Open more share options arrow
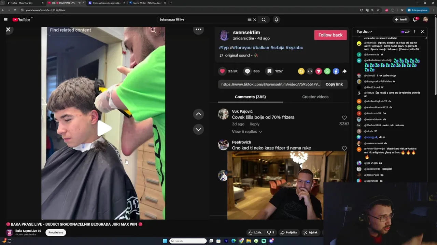This screenshot has height=245, width=437. (344, 71)
